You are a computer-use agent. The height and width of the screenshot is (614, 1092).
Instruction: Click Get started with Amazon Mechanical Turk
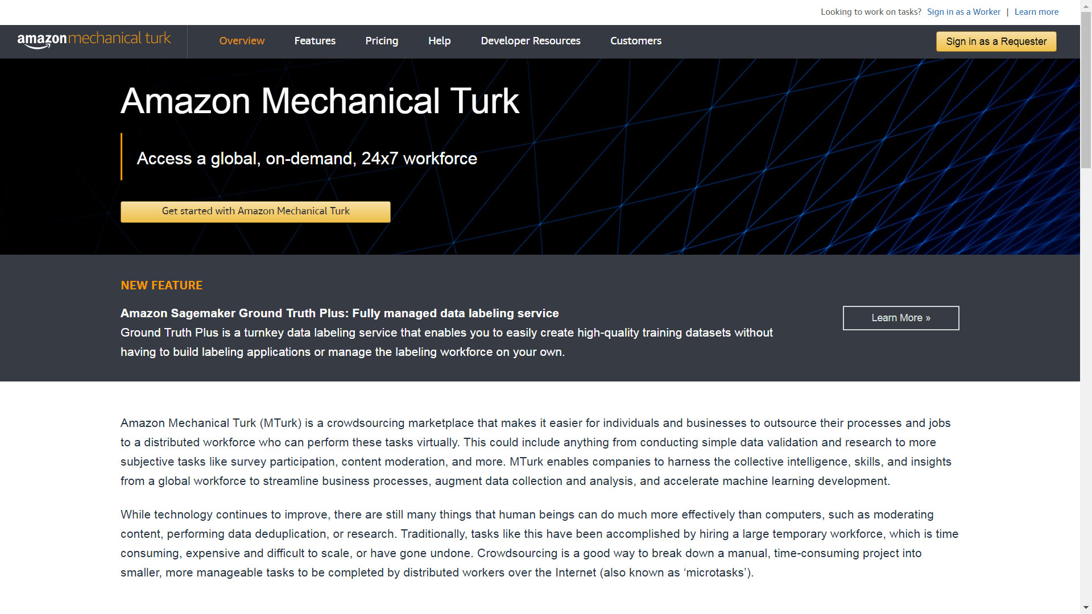click(255, 211)
